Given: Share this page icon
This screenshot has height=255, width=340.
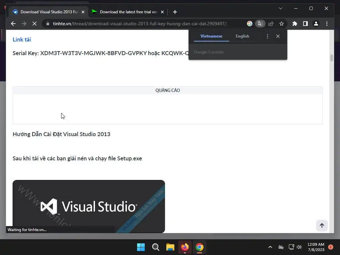Looking at the screenshot, I should (x=271, y=24).
